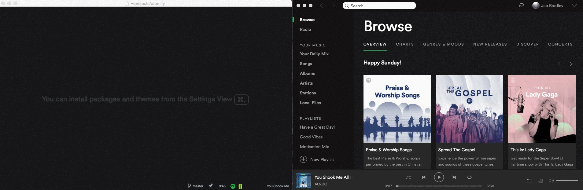Click the 3:30 track duration
This screenshot has width=583, height=190.
point(490,186)
